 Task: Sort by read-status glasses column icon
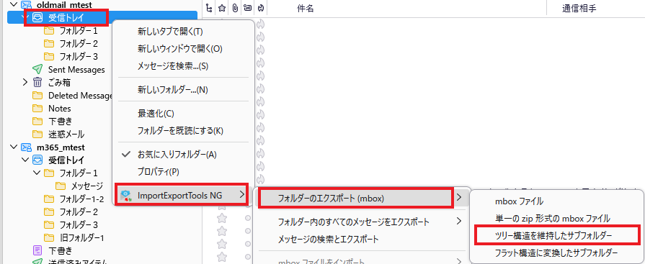247,8
